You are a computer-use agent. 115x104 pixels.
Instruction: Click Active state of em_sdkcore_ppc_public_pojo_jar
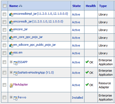[76, 45]
